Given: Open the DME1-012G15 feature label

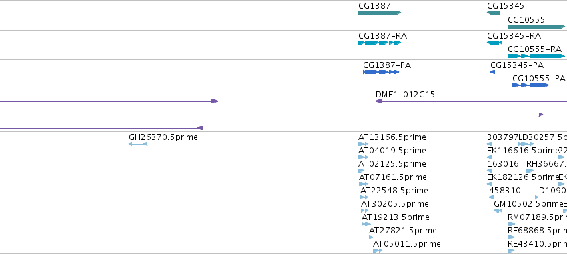Looking at the screenshot, I should 405,95.
